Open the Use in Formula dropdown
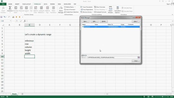 tap(70, 10)
